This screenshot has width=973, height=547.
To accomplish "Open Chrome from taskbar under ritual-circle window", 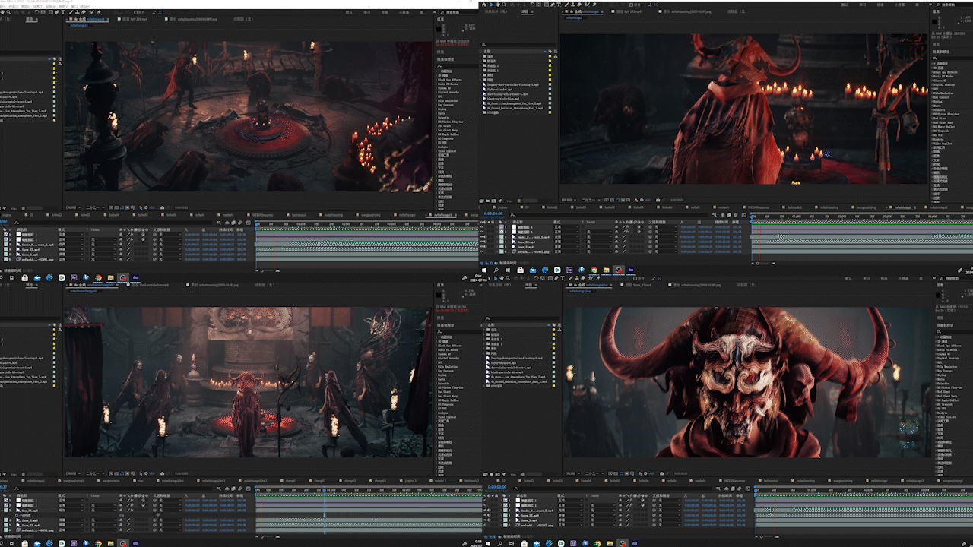I will tap(98, 277).
